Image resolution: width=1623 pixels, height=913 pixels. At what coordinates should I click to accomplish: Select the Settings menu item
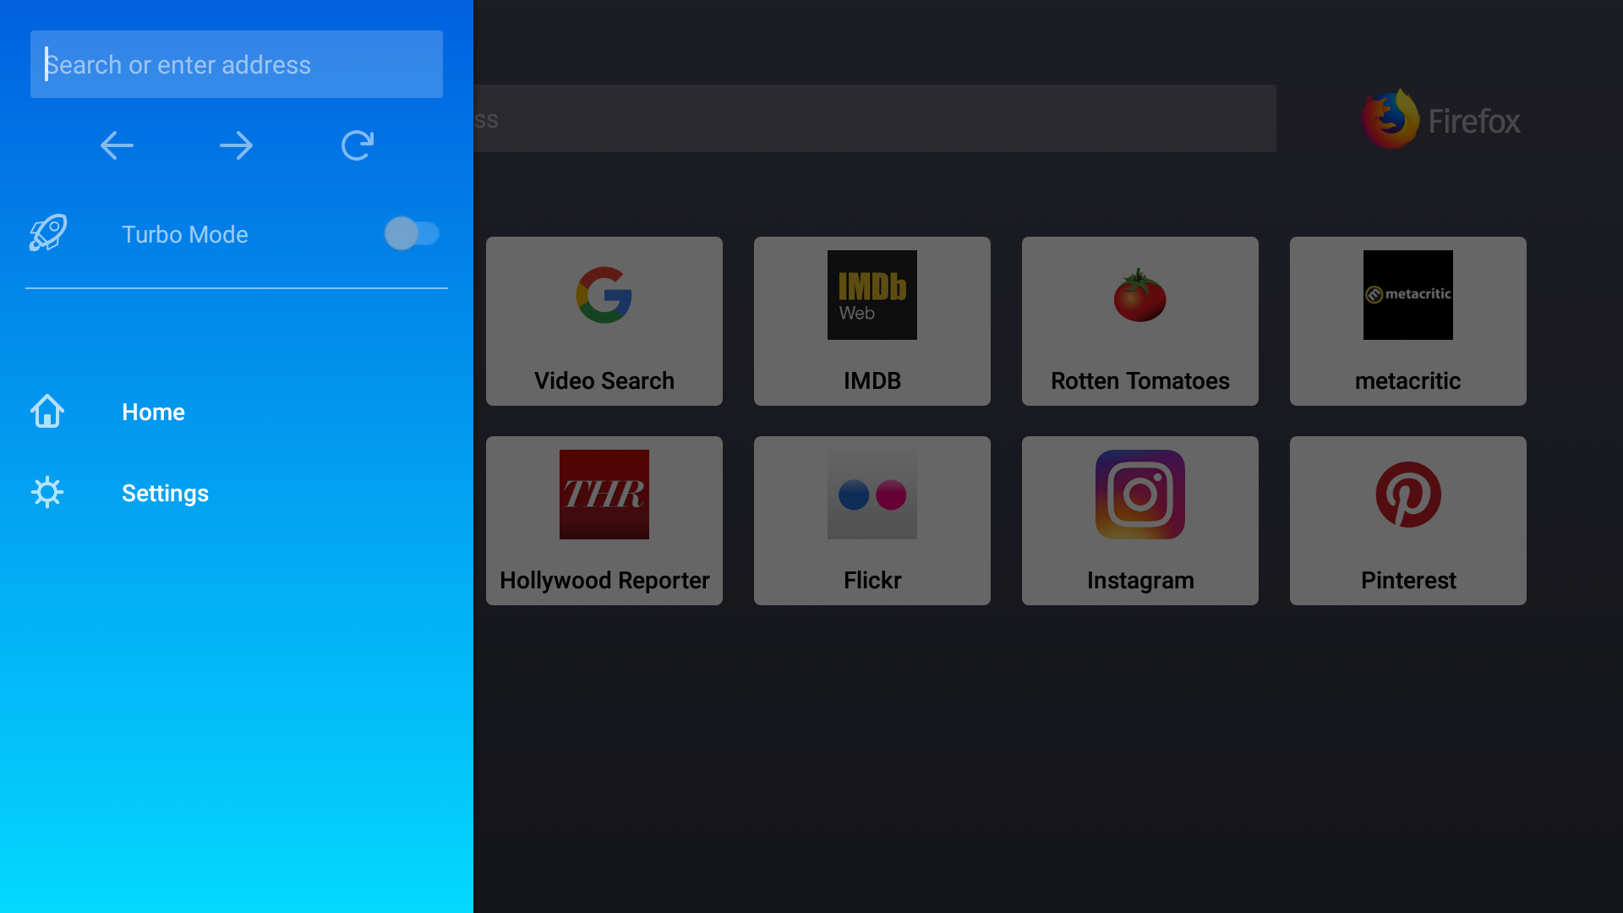point(165,493)
